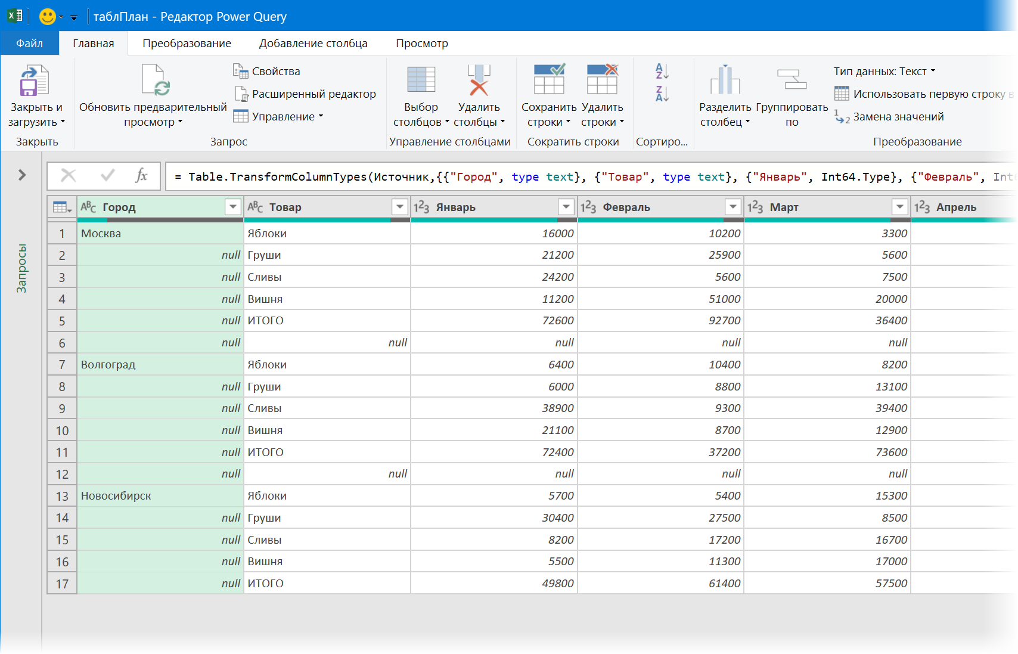Click the fx function icon

coord(141,175)
